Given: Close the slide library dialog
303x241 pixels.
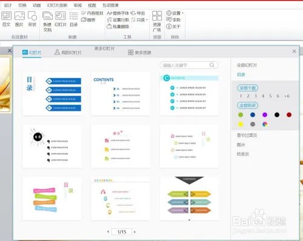Looking at the screenshot, I should pyautogui.click(x=295, y=51).
